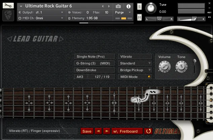Adjust the Volume knob
The image size is (213, 140).
164,67
